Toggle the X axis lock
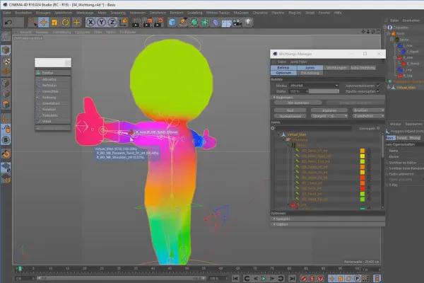The image size is (424, 283). (90, 23)
